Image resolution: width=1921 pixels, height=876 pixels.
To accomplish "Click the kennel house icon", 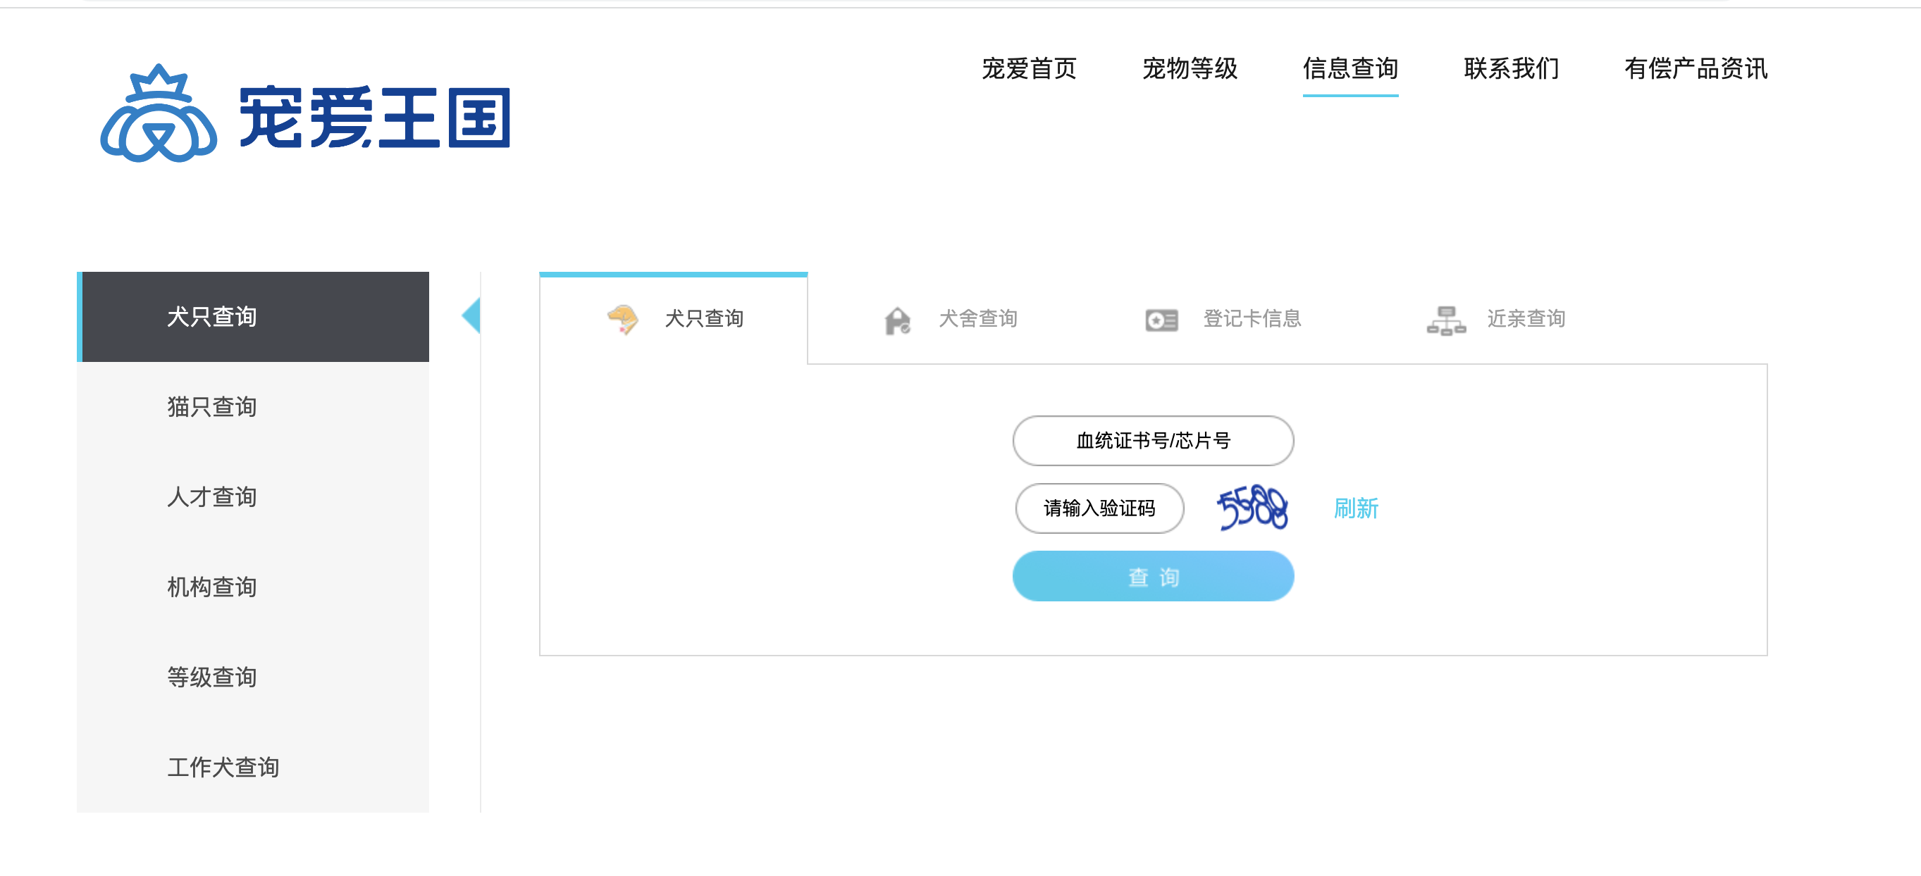I will 898,321.
